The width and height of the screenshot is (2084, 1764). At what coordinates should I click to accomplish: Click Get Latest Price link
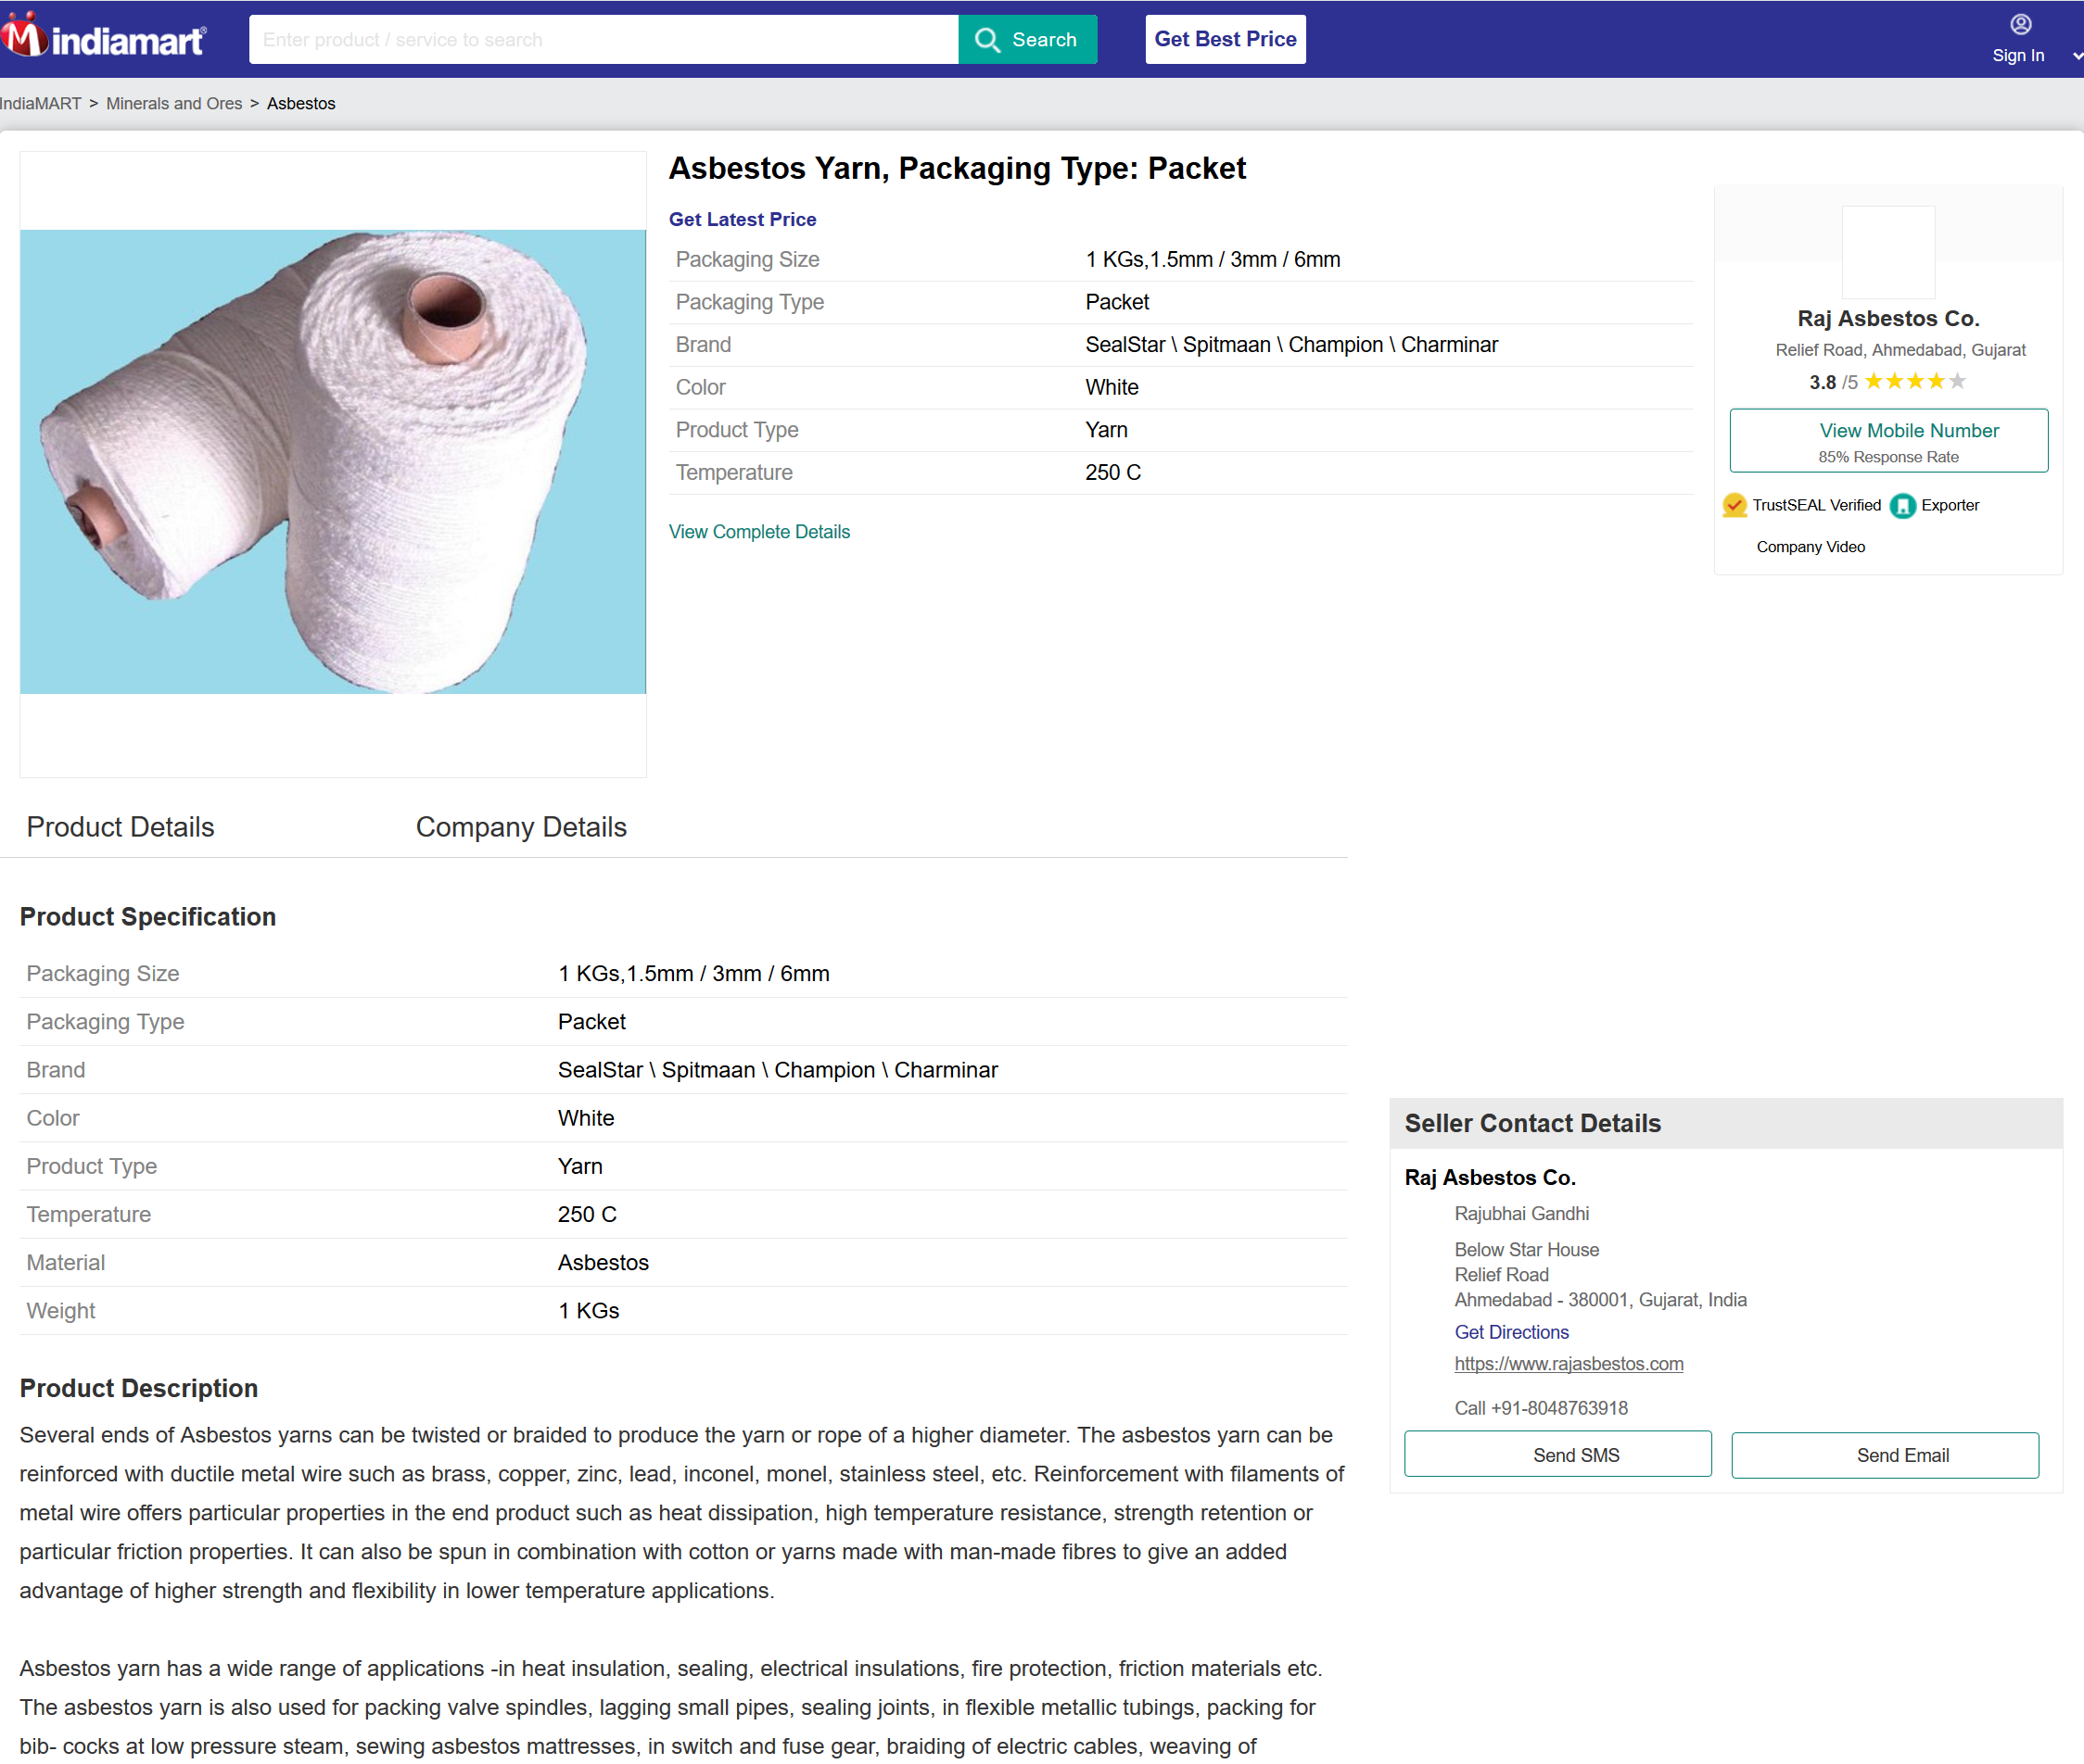tap(743, 219)
